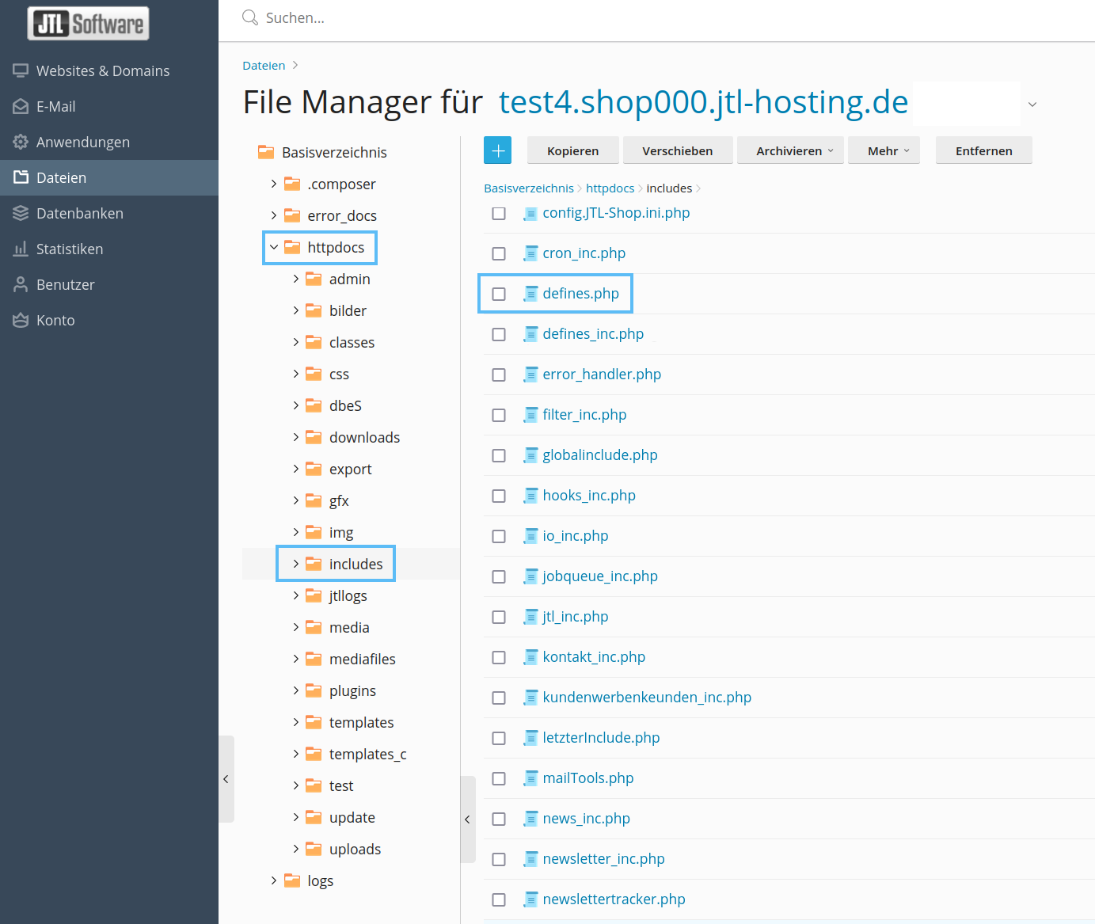
Task: Click the blue plus add button
Action: click(497, 150)
